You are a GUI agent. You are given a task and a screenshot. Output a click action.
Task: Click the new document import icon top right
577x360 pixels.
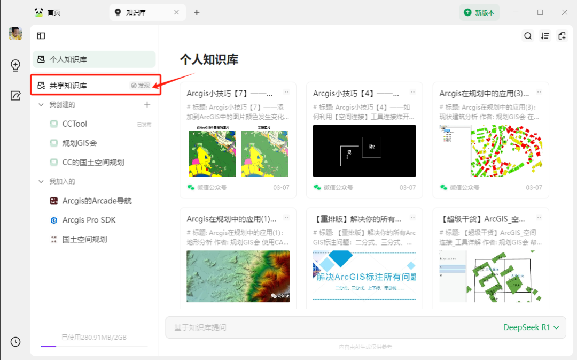(562, 35)
